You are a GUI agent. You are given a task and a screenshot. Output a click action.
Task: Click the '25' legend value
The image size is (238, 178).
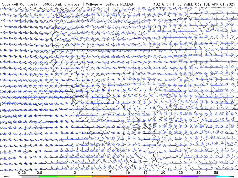181,173
